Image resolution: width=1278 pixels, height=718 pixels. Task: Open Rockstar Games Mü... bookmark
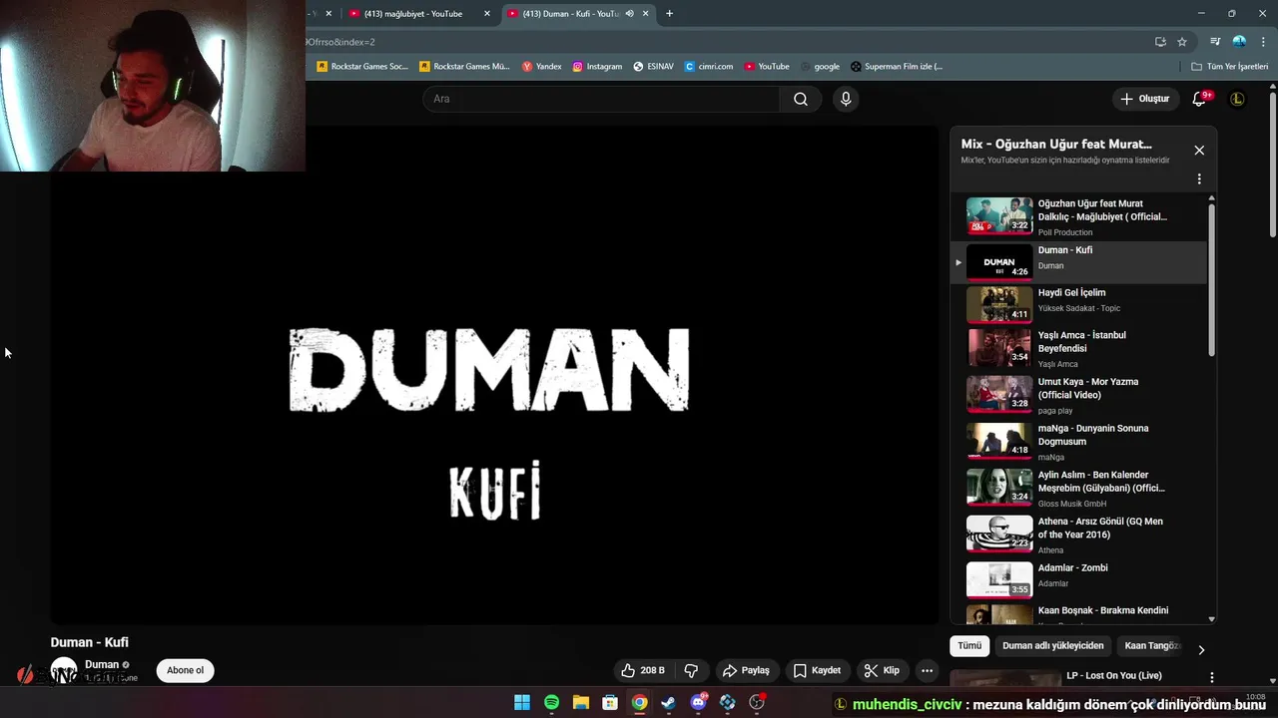pyautogui.click(x=465, y=66)
